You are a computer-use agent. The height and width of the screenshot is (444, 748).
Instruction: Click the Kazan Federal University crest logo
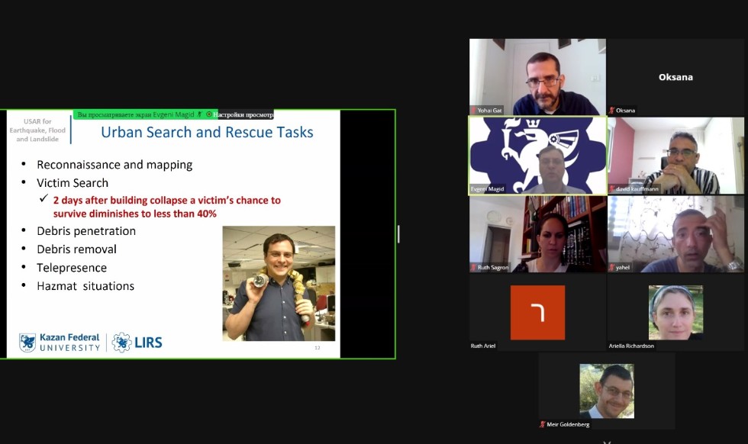(x=27, y=343)
